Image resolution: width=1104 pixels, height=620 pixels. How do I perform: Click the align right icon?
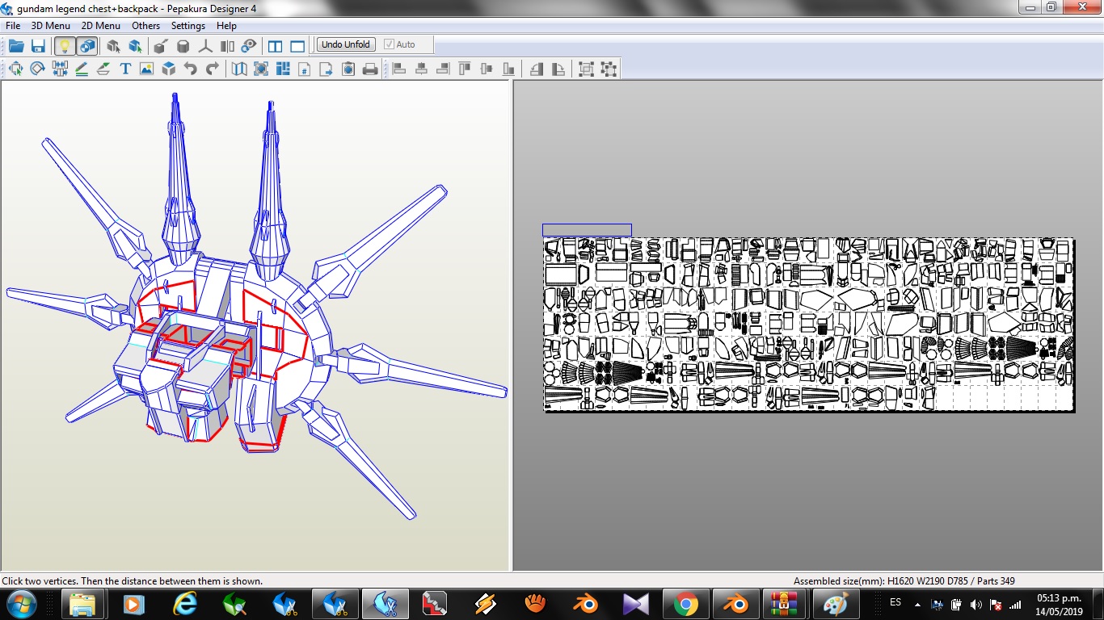pyautogui.click(x=443, y=69)
